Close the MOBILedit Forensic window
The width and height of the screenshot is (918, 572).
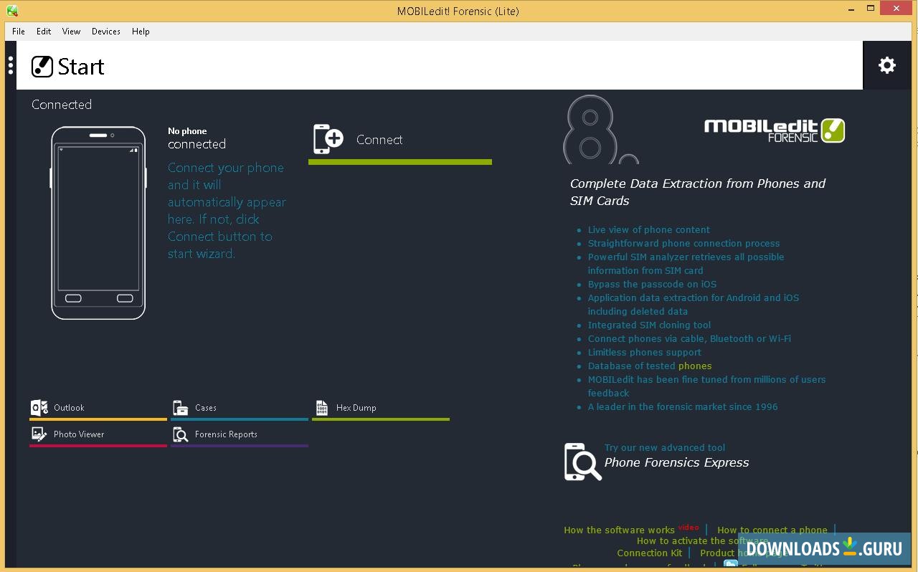point(896,8)
